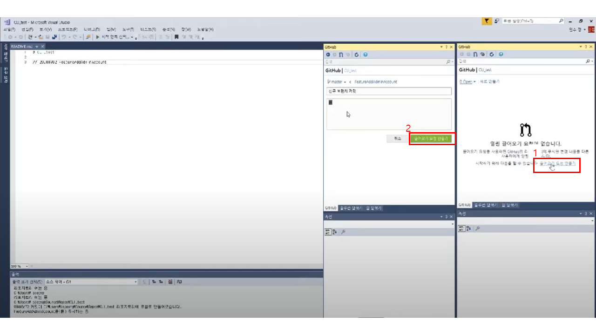Switch to Team Explorer tab below right GitHub panel
The image size is (596, 335).
509,205
